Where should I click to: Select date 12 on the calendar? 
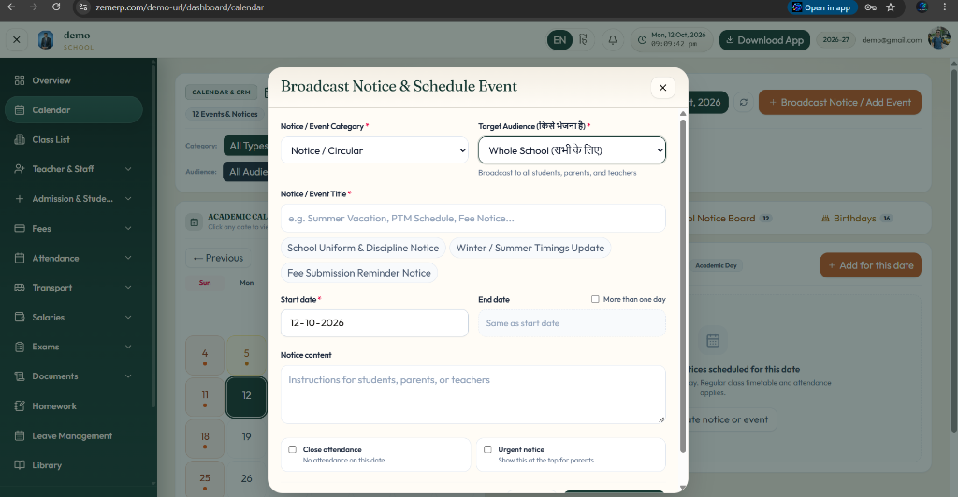coord(246,397)
